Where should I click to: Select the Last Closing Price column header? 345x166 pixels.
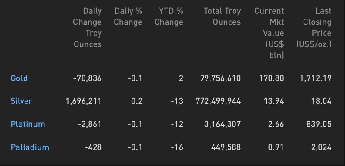(314, 28)
